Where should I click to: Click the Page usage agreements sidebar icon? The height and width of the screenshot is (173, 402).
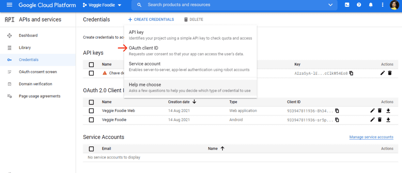[10, 96]
